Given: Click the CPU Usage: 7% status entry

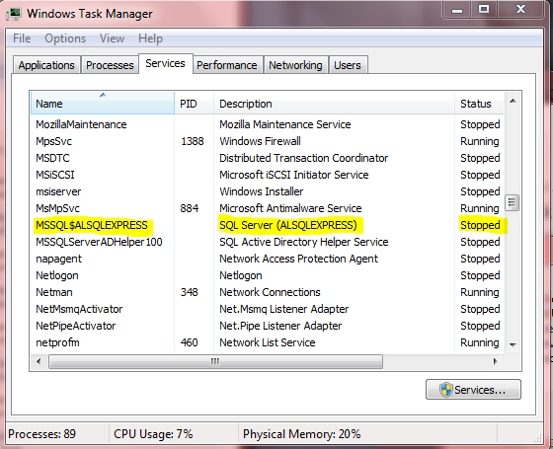Looking at the screenshot, I should 153,434.
